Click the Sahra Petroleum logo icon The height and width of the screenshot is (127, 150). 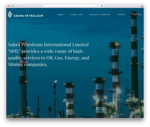[10, 15]
